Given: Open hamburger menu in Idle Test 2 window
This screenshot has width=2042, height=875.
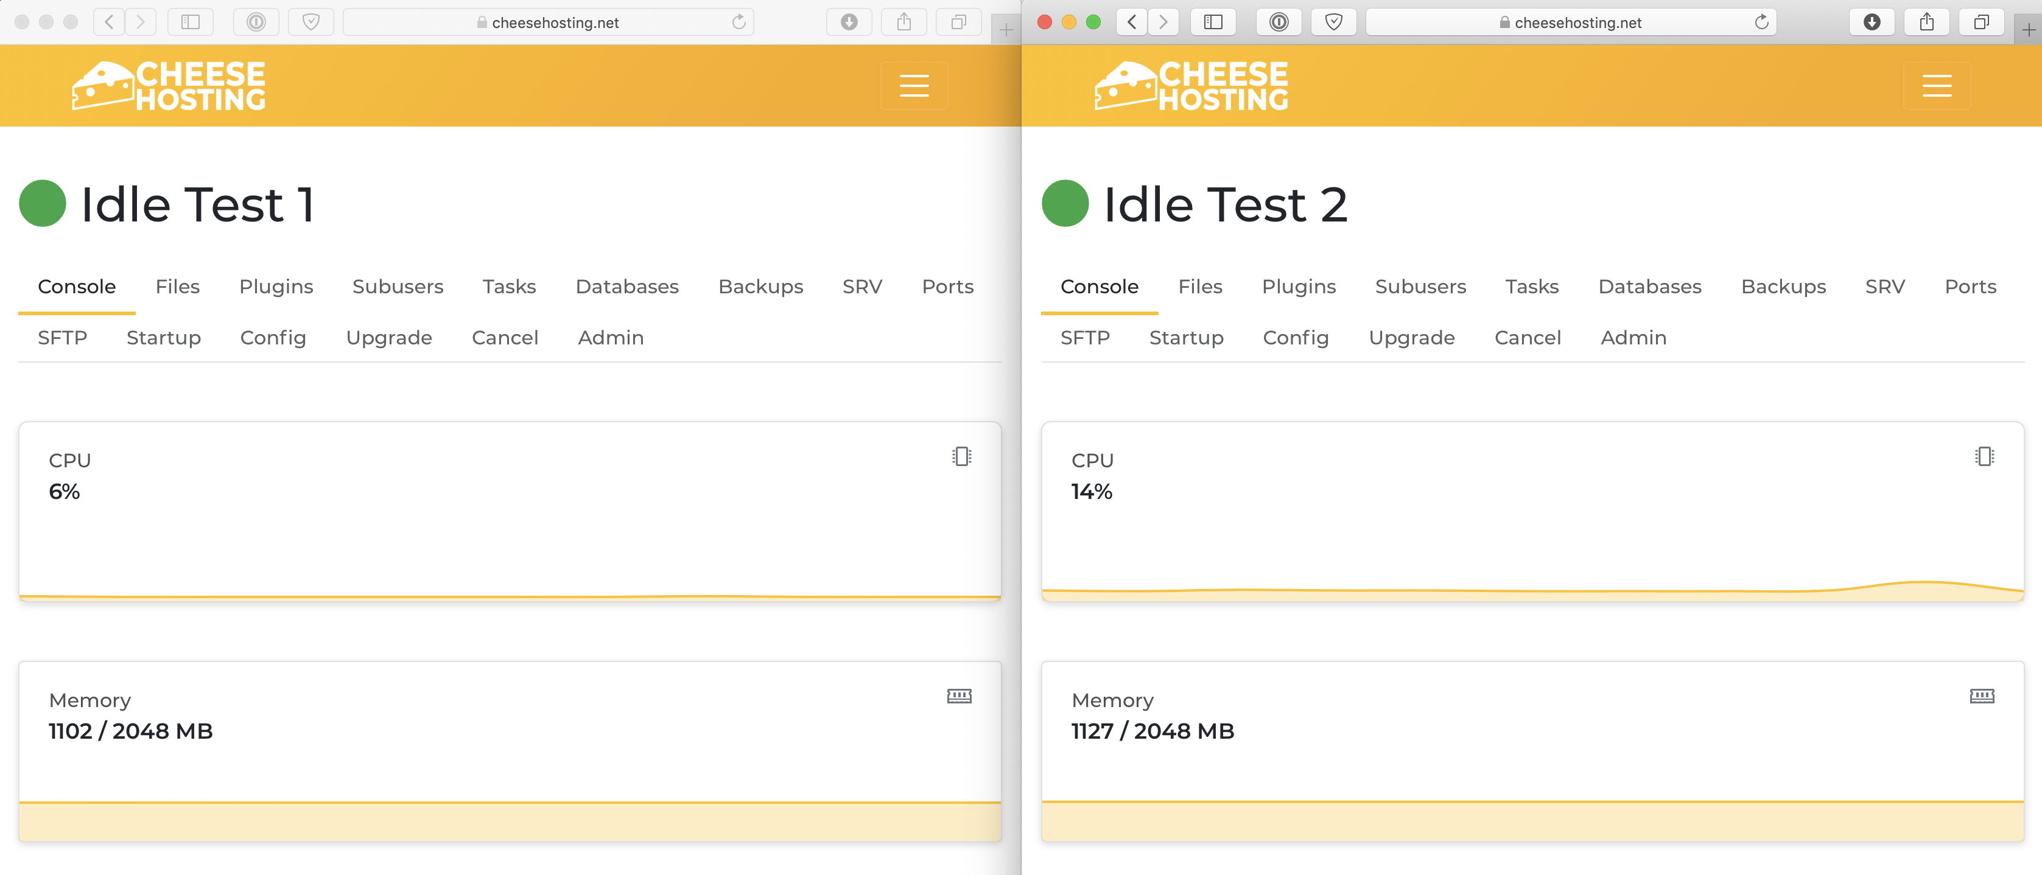Looking at the screenshot, I should click(x=1937, y=86).
